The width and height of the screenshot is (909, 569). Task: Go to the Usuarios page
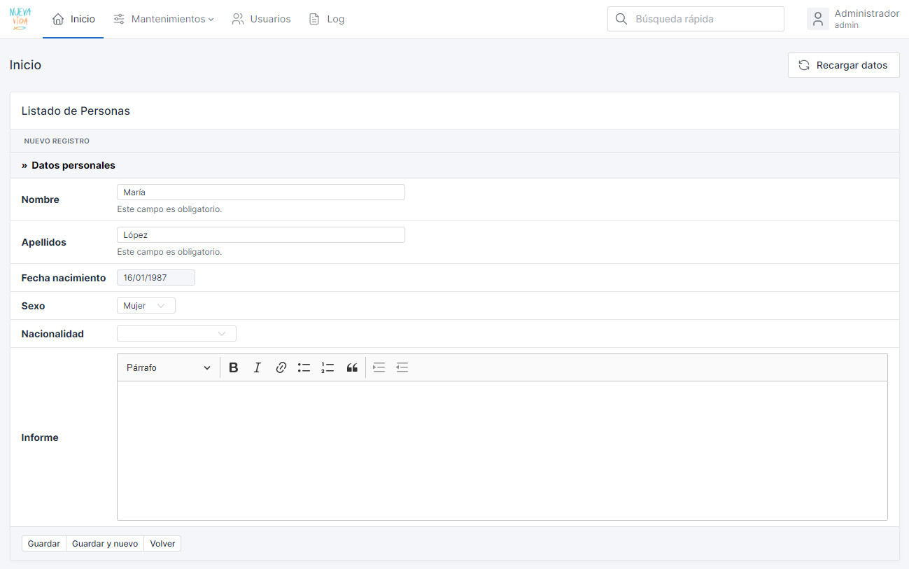261,19
